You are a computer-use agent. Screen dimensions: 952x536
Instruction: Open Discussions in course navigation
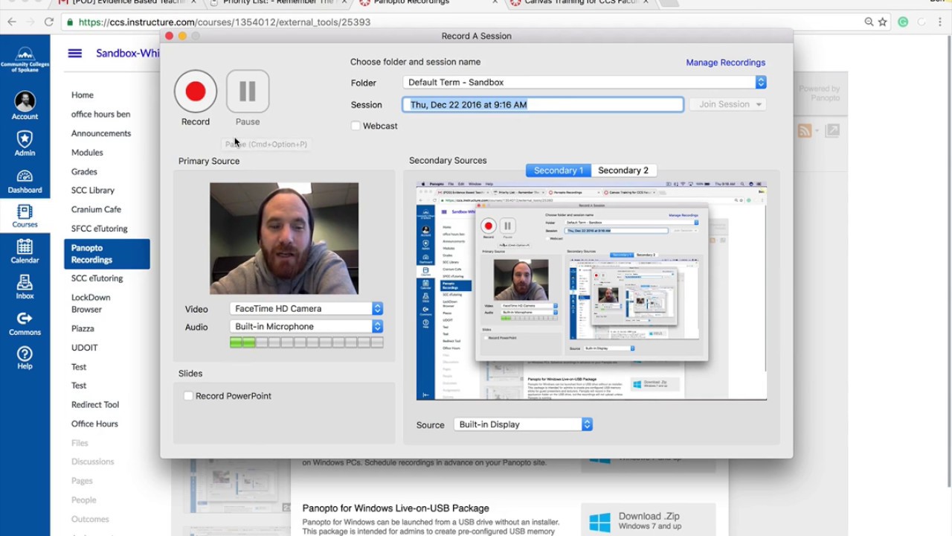click(x=93, y=462)
